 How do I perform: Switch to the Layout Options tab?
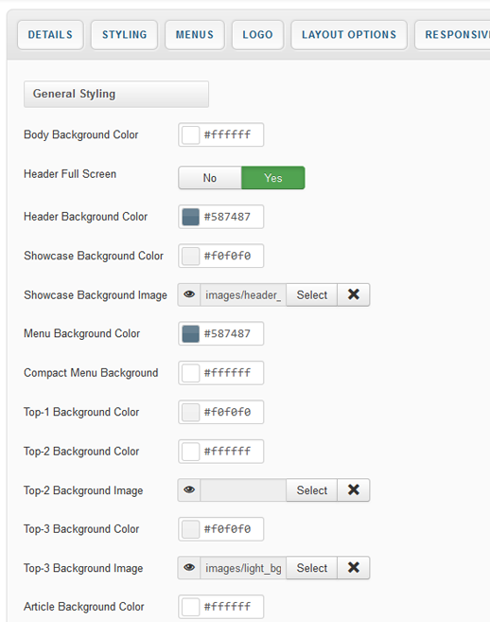tap(349, 35)
